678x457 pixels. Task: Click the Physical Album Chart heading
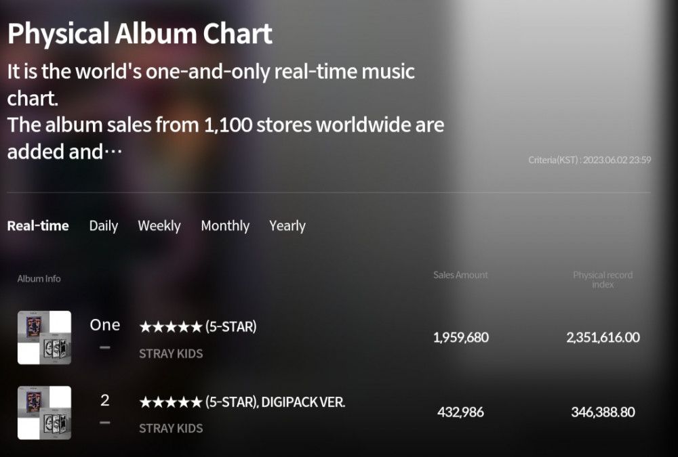(x=140, y=34)
